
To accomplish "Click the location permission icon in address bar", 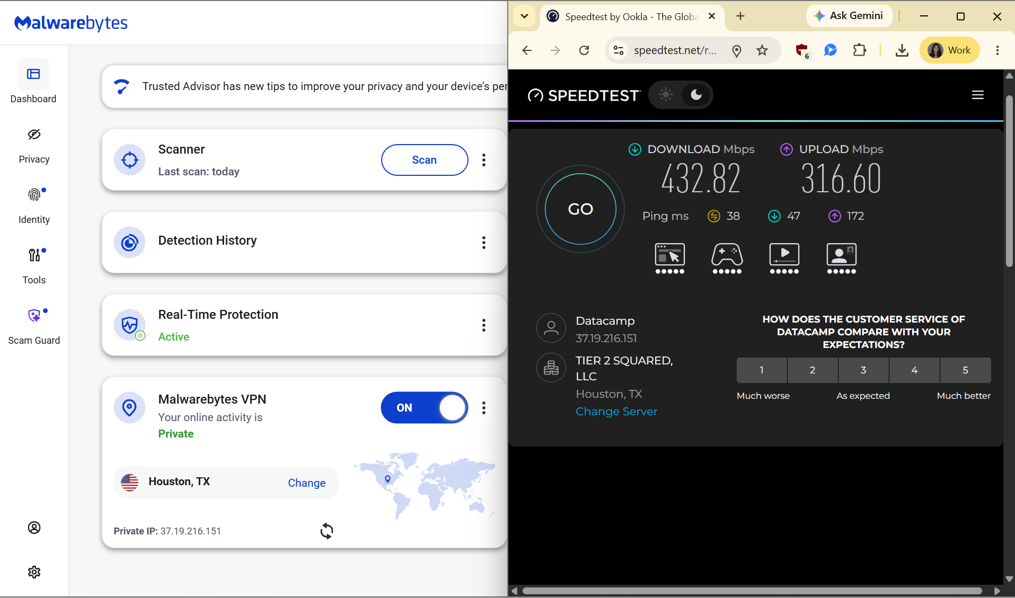I will tap(736, 51).
